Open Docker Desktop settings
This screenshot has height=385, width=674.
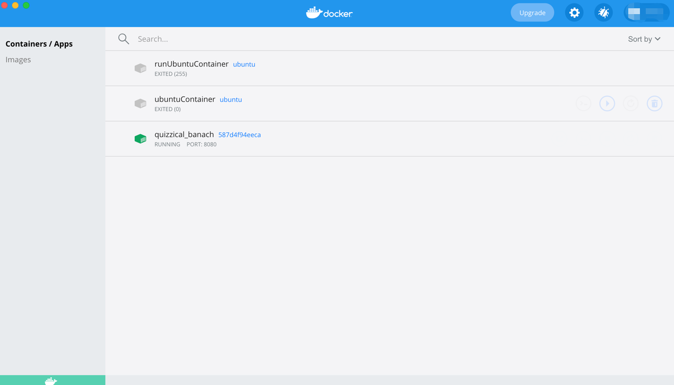(574, 12)
